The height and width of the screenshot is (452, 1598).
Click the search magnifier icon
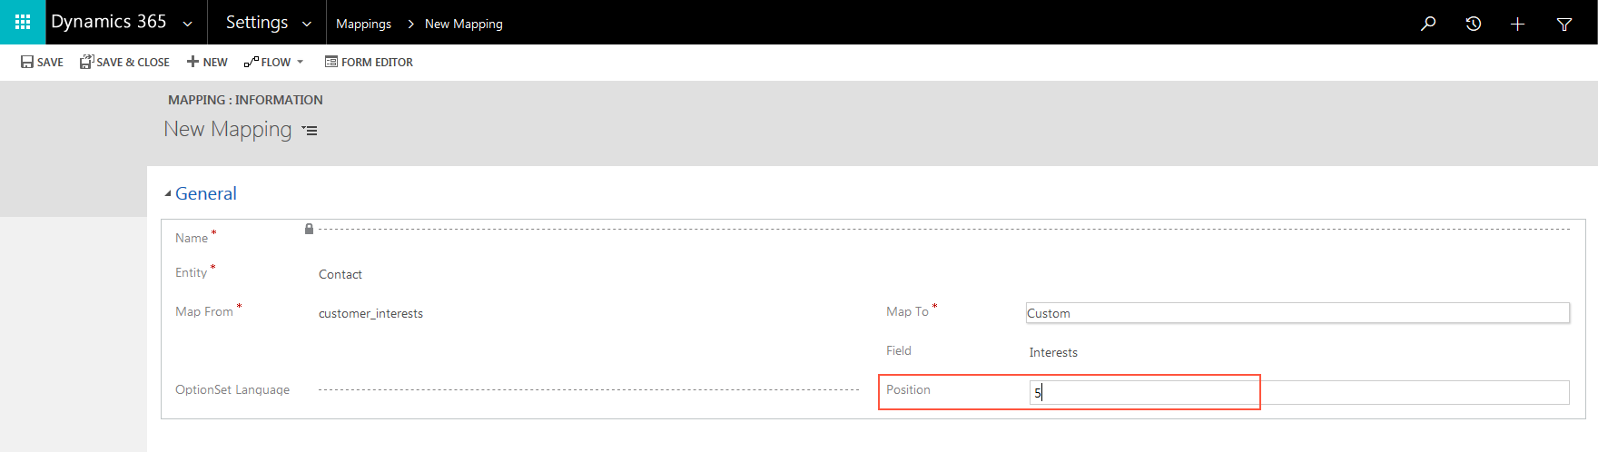coord(1428,24)
